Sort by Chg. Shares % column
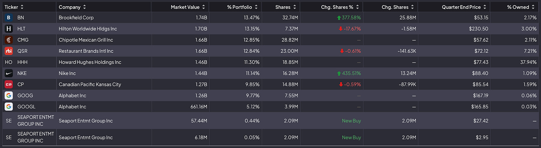The width and height of the screenshot is (541, 148). click(340, 7)
